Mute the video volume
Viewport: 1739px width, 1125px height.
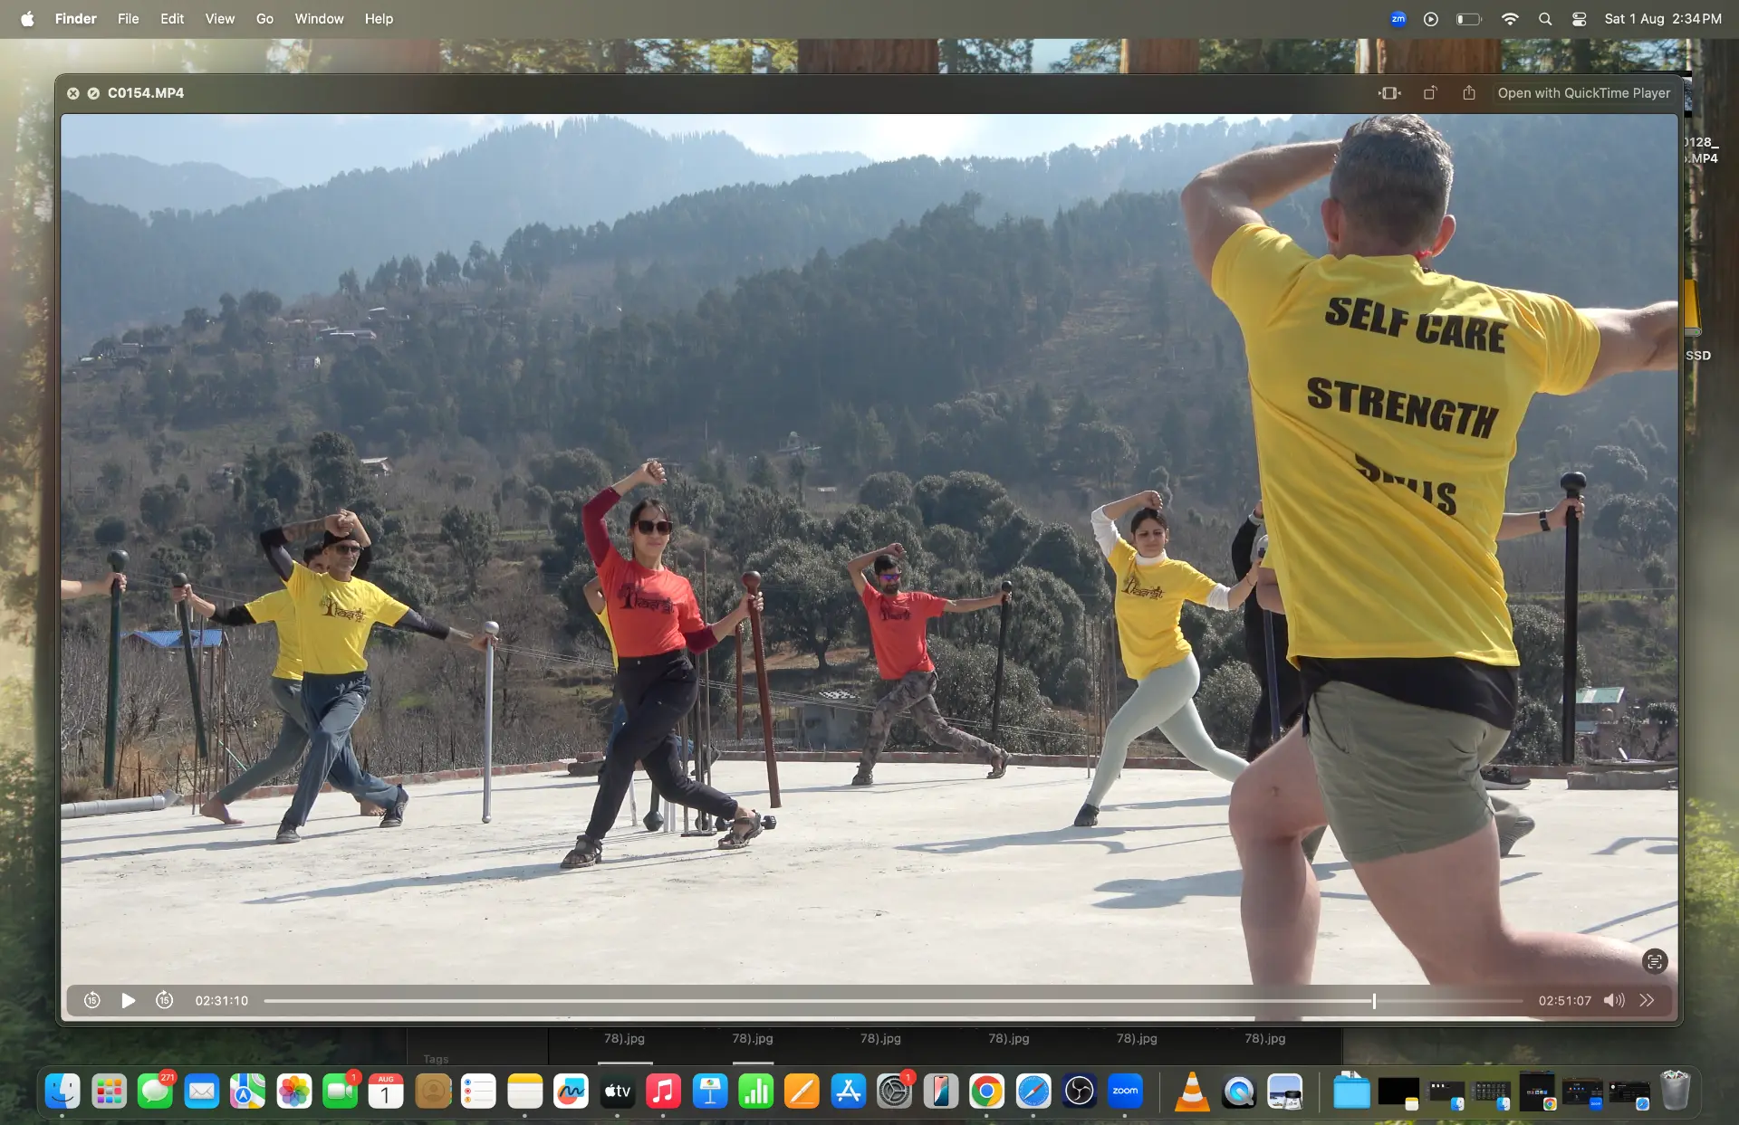[x=1613, y=1000]
